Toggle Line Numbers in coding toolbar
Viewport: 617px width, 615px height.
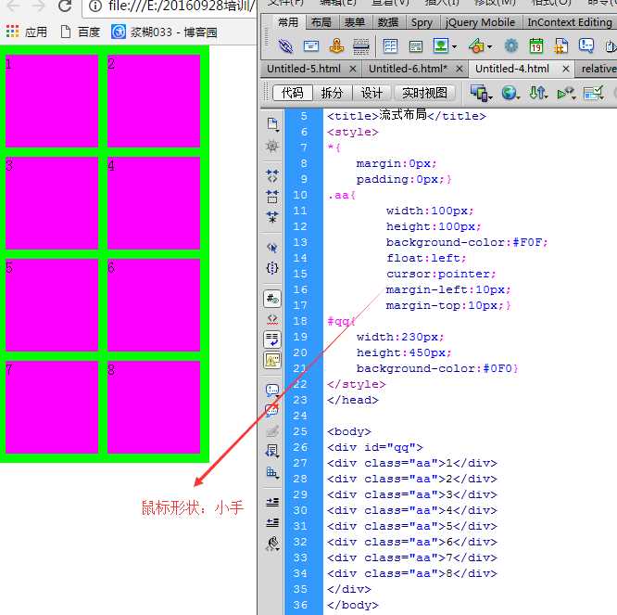272,299
